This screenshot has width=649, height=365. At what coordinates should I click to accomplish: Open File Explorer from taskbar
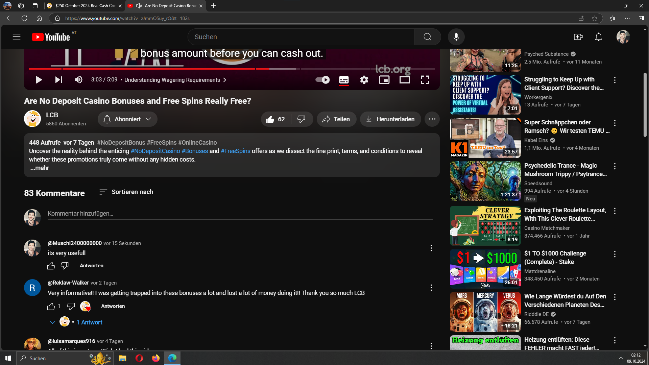[x=122, y=358]
